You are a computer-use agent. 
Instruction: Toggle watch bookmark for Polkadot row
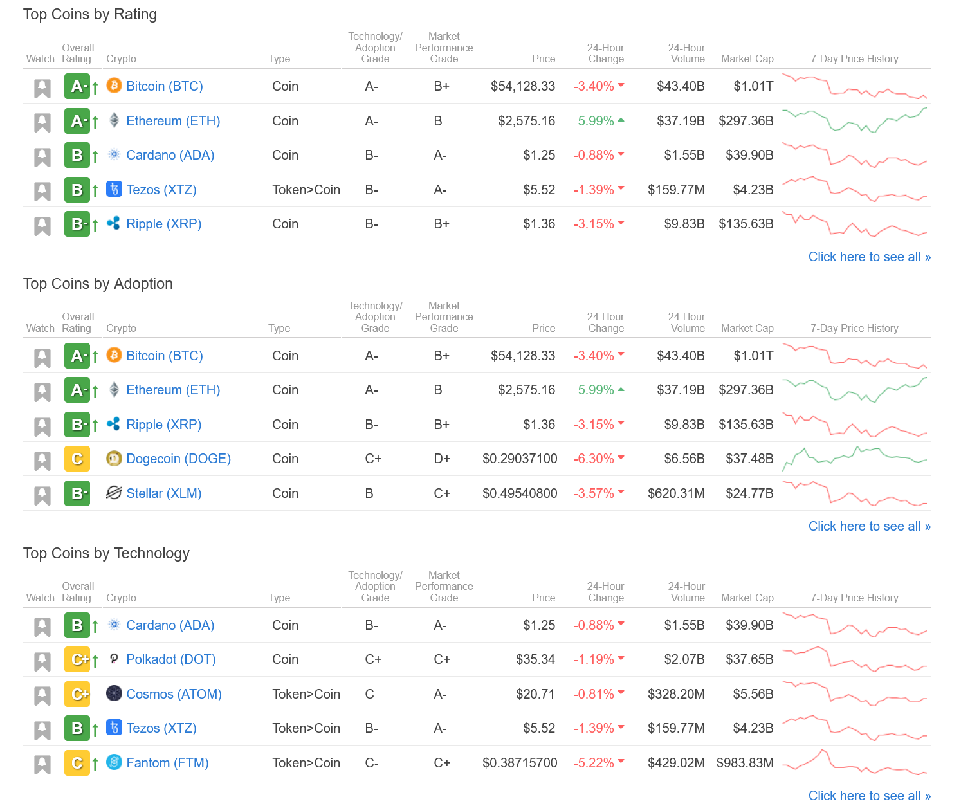coord(42,661)
